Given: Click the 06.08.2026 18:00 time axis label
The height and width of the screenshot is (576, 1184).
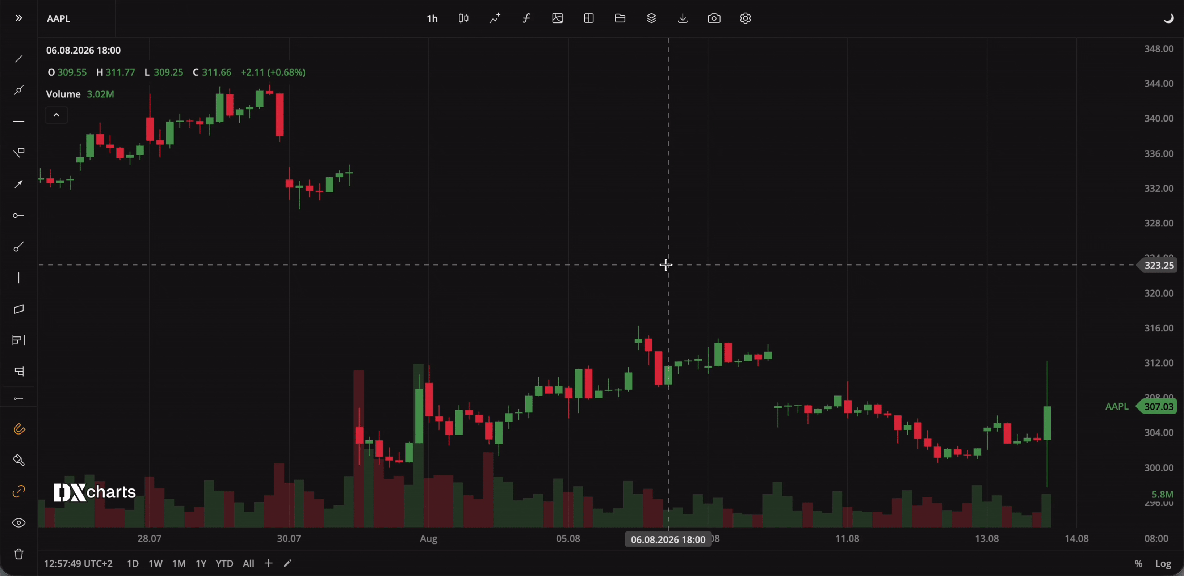Looking at the screenshot, I should [x=668, y=540].
